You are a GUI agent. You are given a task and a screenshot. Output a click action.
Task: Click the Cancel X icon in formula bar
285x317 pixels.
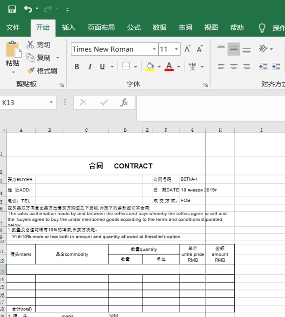click(x=83, y=102)
